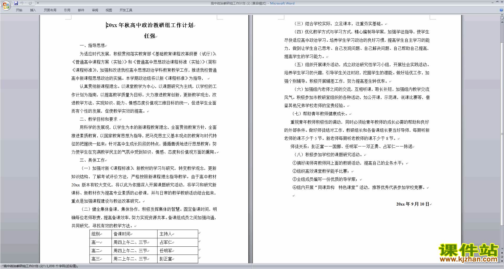Switch to the 页面布局 tab
The width and height of the screenshot is (504, 269).
[x=50, y=10]
